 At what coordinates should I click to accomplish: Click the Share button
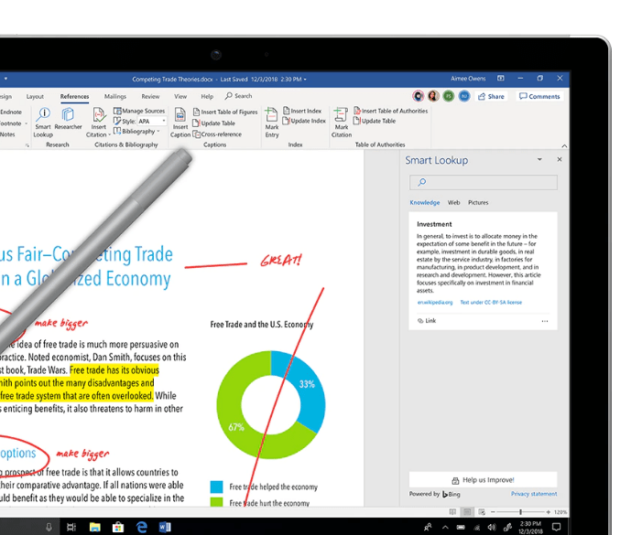tap(491, 96)
